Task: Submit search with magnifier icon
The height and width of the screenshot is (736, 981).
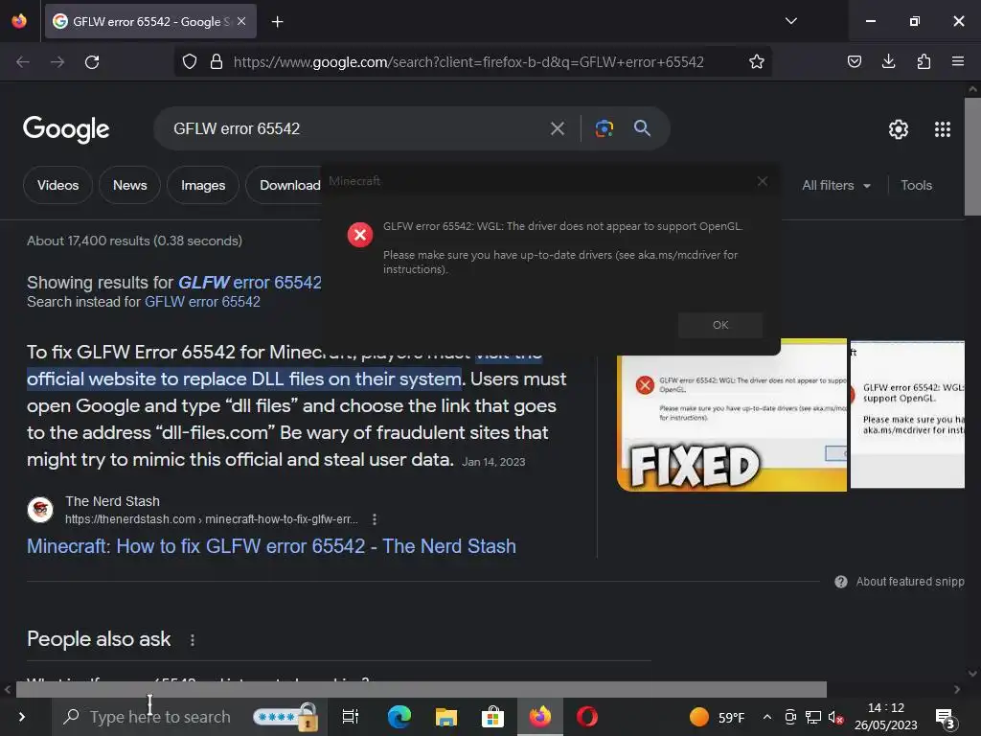Action: tap(642, 128)
